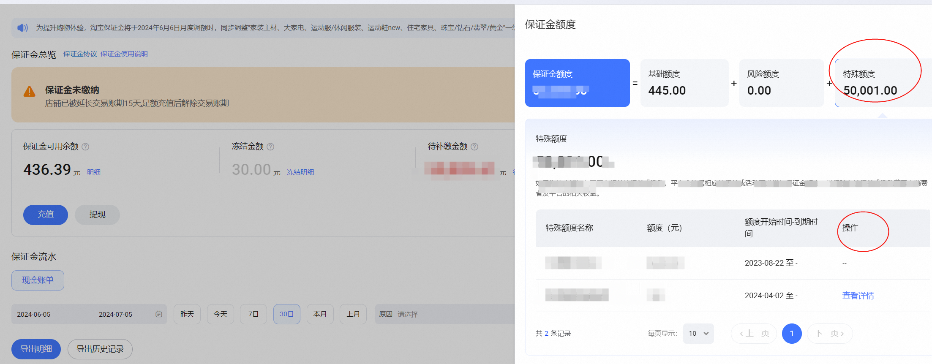932x364 pixels.
Task: Open 明细 link beside available balance
Action: click(94, 172)
